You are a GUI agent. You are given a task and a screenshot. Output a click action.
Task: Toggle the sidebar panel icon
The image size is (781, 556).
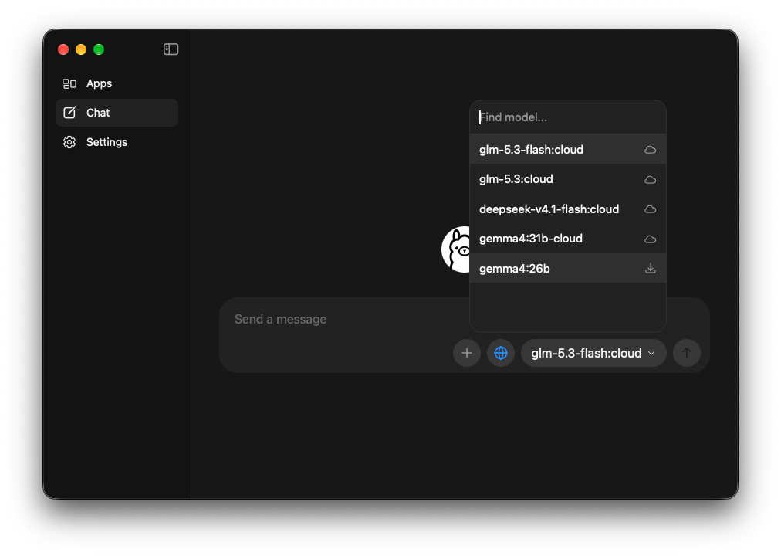coord(171,49)
